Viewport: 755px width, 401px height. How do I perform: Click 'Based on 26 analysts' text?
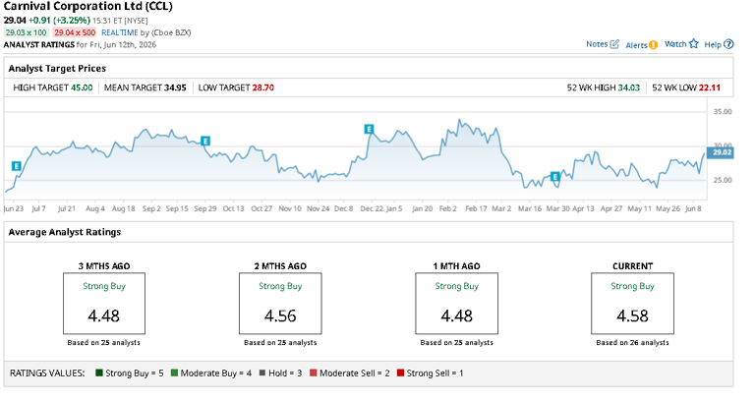click(632, 343)
